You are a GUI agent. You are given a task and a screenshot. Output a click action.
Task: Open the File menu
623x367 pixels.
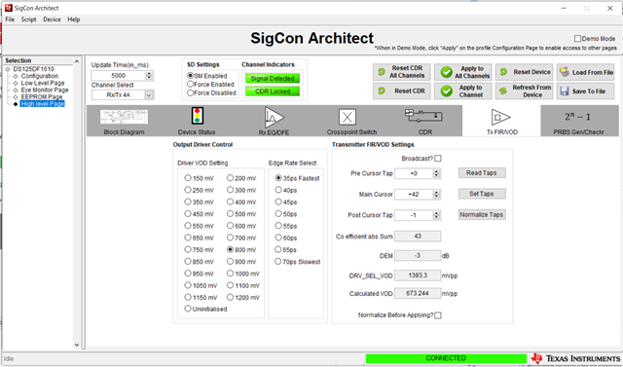10,19
